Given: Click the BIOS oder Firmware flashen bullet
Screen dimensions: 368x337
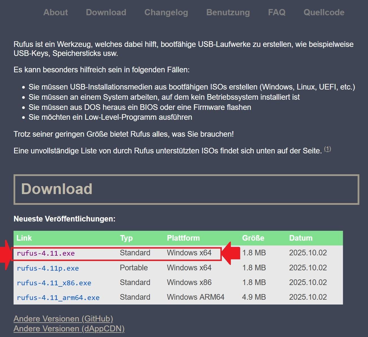Looking at the screenshot, I should [x=140, y=107].
